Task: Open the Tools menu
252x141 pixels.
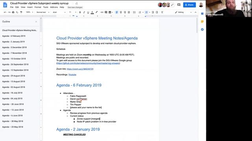Action: tap(46, 7)
